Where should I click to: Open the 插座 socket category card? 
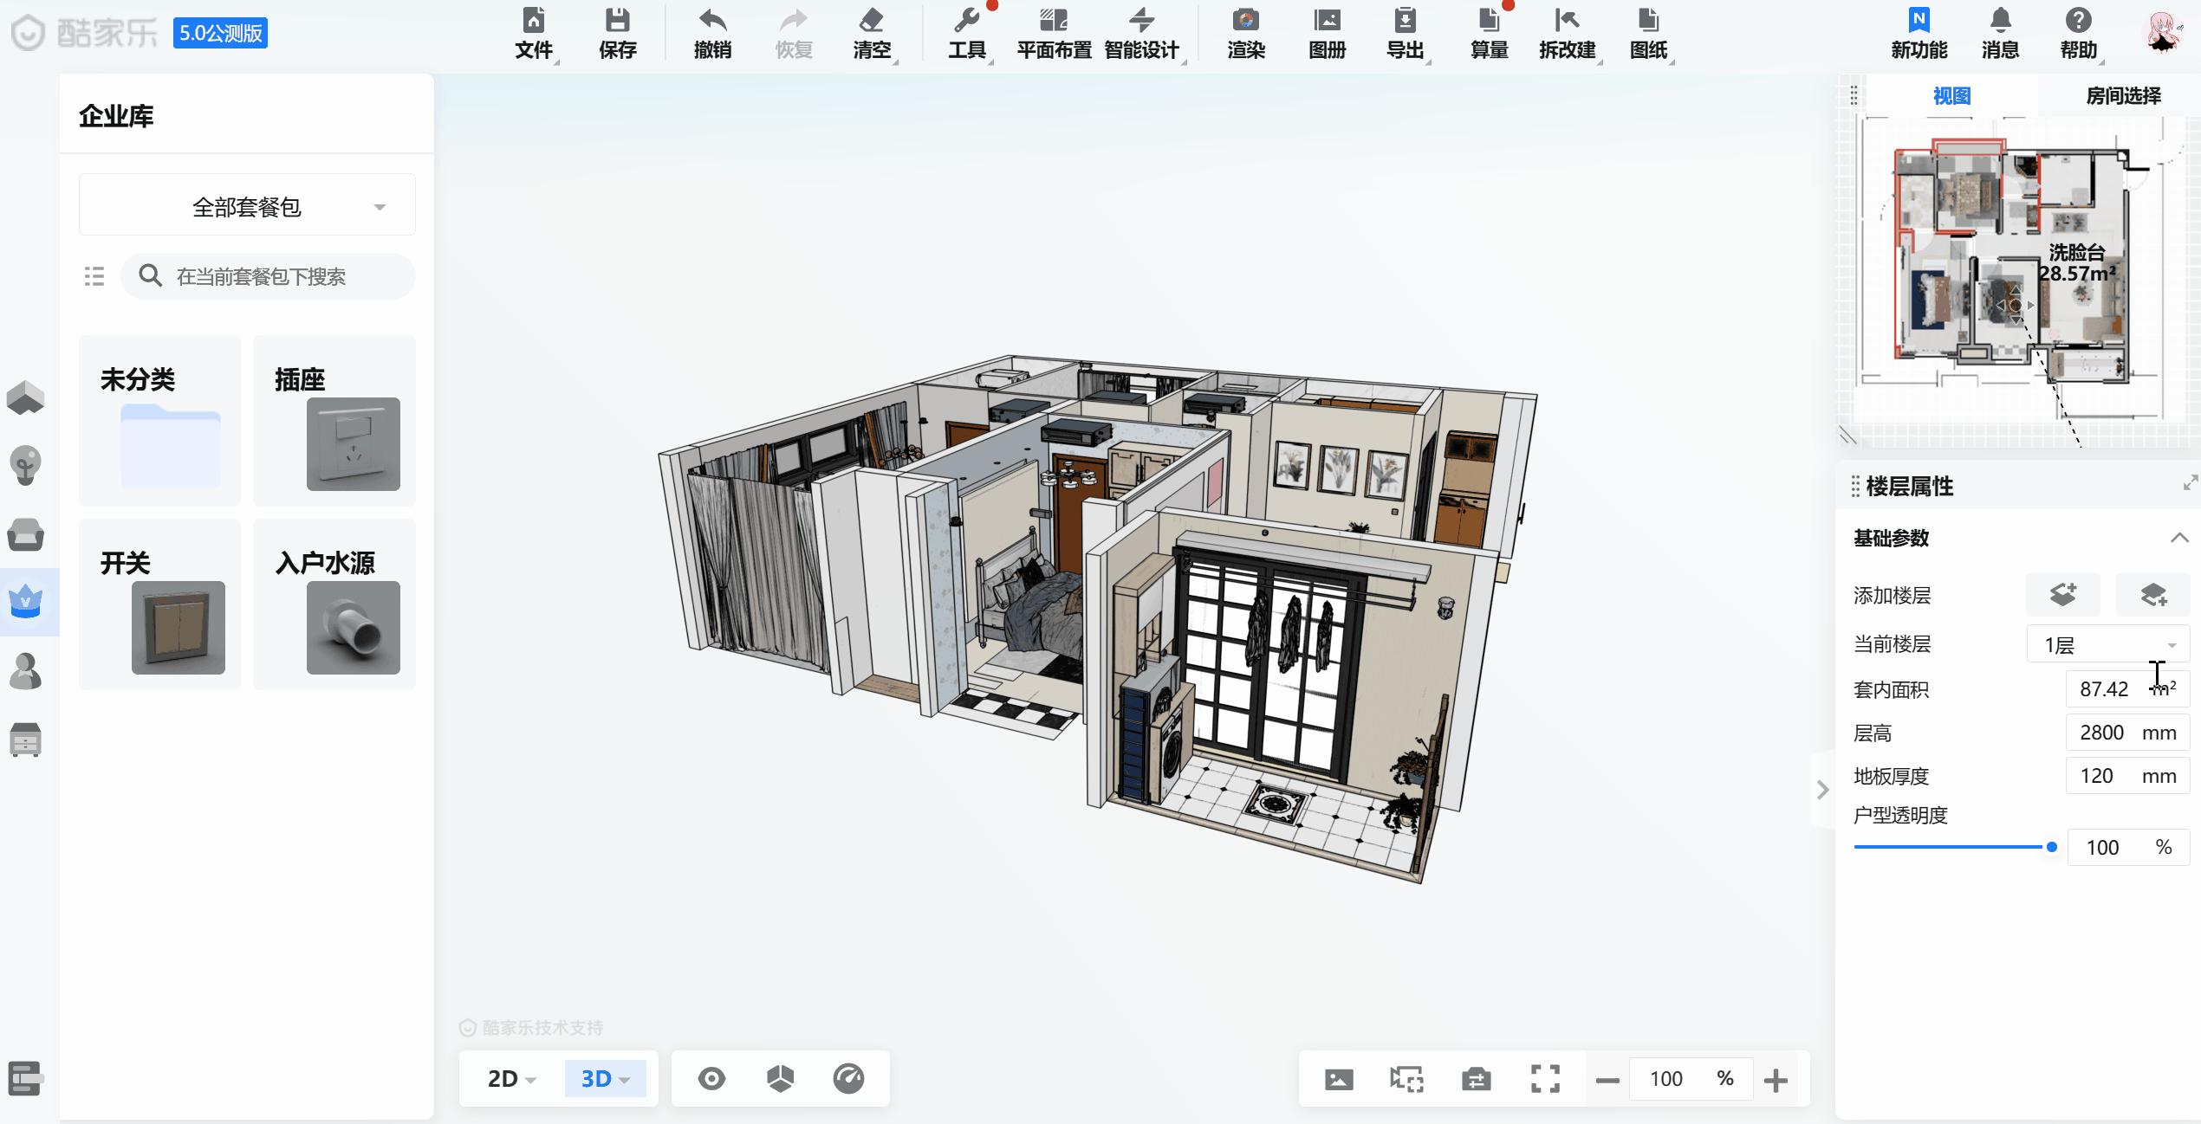tap(334, 420)
